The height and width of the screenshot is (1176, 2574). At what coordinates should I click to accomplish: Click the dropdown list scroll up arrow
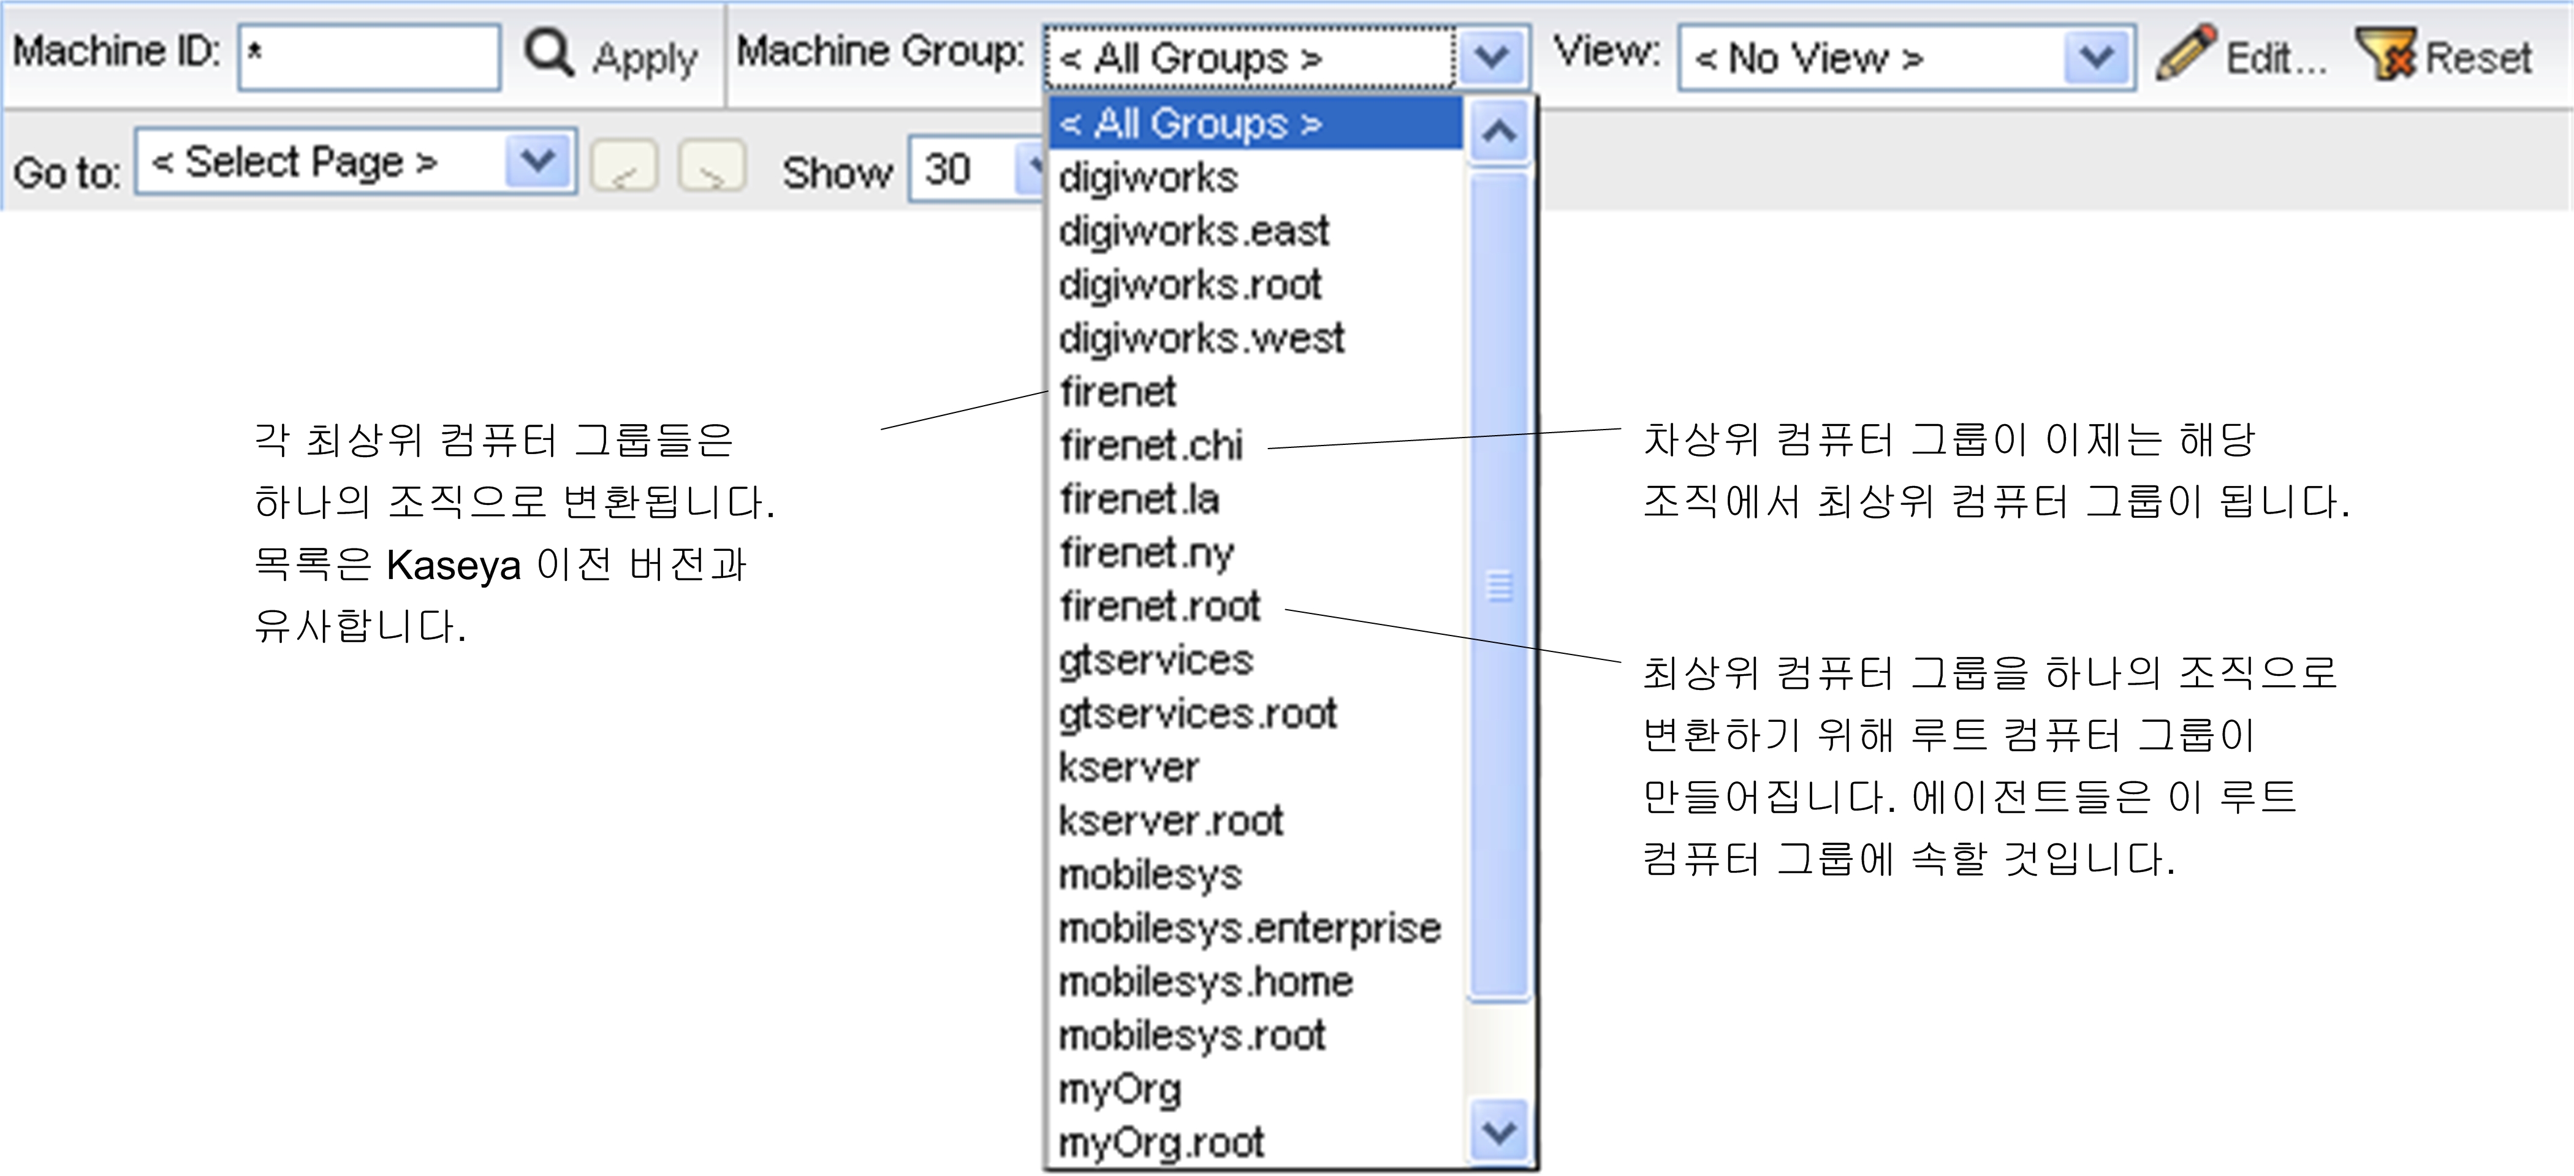tap(1499, 131)
